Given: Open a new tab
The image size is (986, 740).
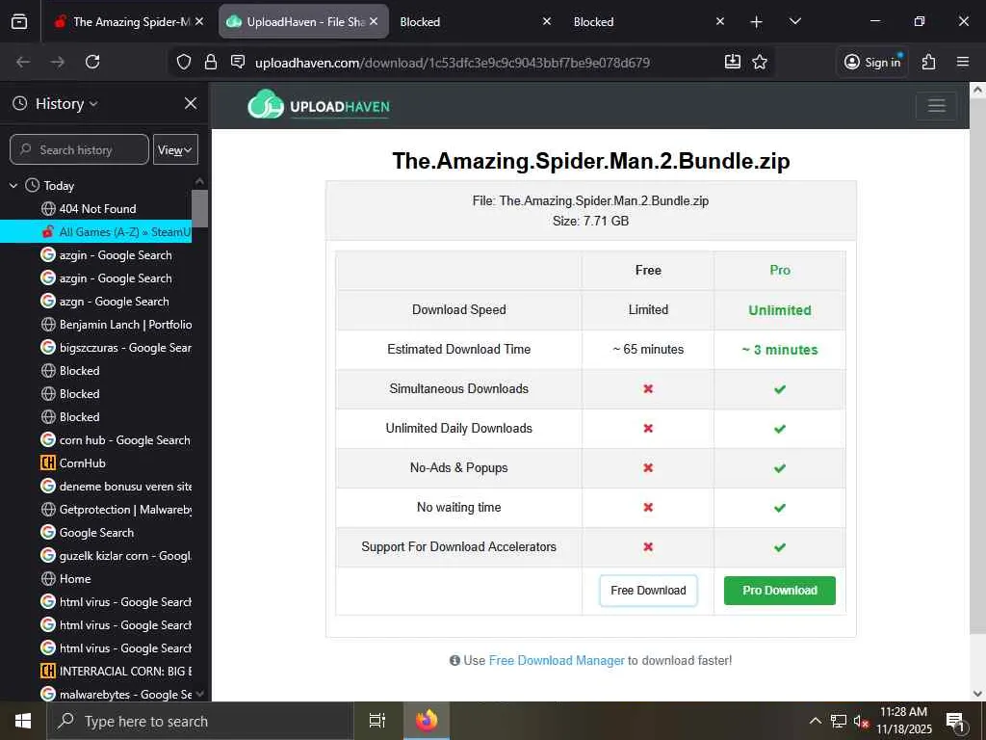Looking at the screenshot, I should tap(757, 22).
